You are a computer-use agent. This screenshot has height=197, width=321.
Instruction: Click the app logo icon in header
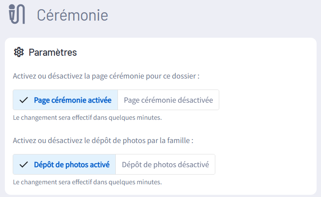point(17,14)
